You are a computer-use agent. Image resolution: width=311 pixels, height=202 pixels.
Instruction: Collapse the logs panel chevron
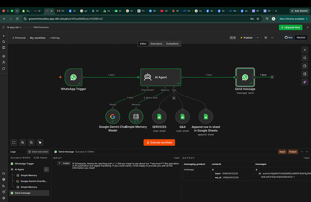point(307,152)
